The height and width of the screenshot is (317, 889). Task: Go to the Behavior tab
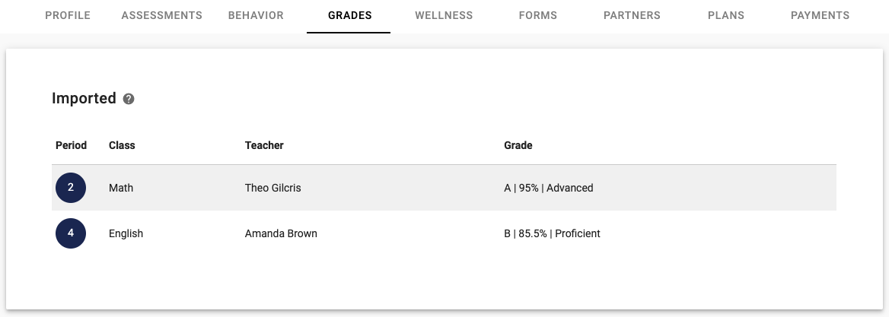pyautogui.click(x=256, y=16)
